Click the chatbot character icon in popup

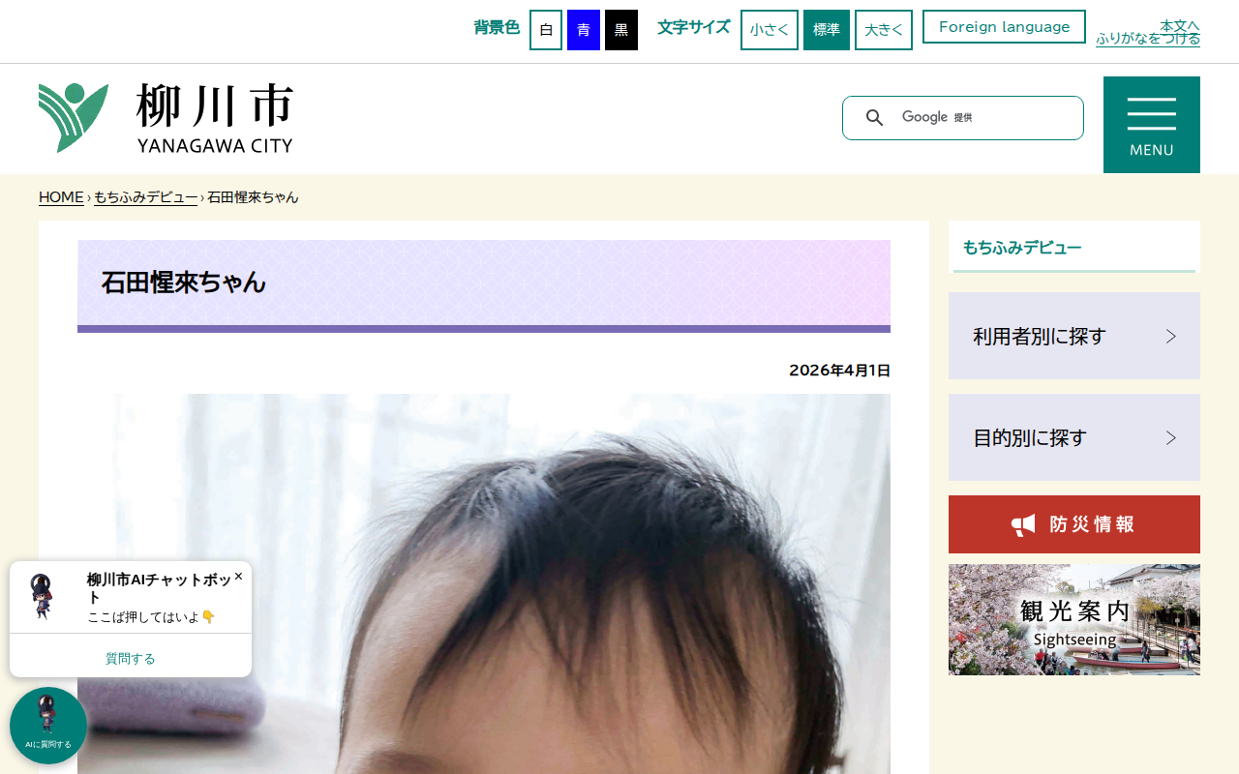coord(44,597)
